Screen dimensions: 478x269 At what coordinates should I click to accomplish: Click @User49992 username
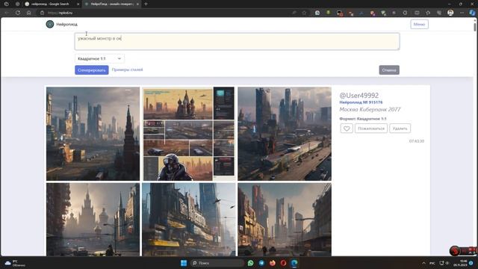click(x=358, y=96)
